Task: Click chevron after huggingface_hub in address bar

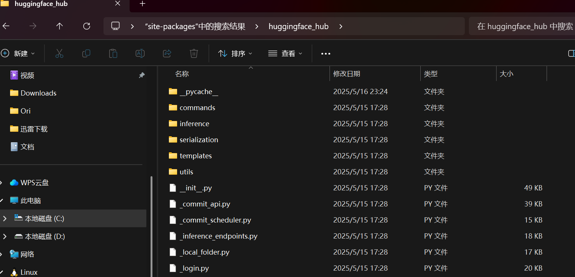Action: 340,27
